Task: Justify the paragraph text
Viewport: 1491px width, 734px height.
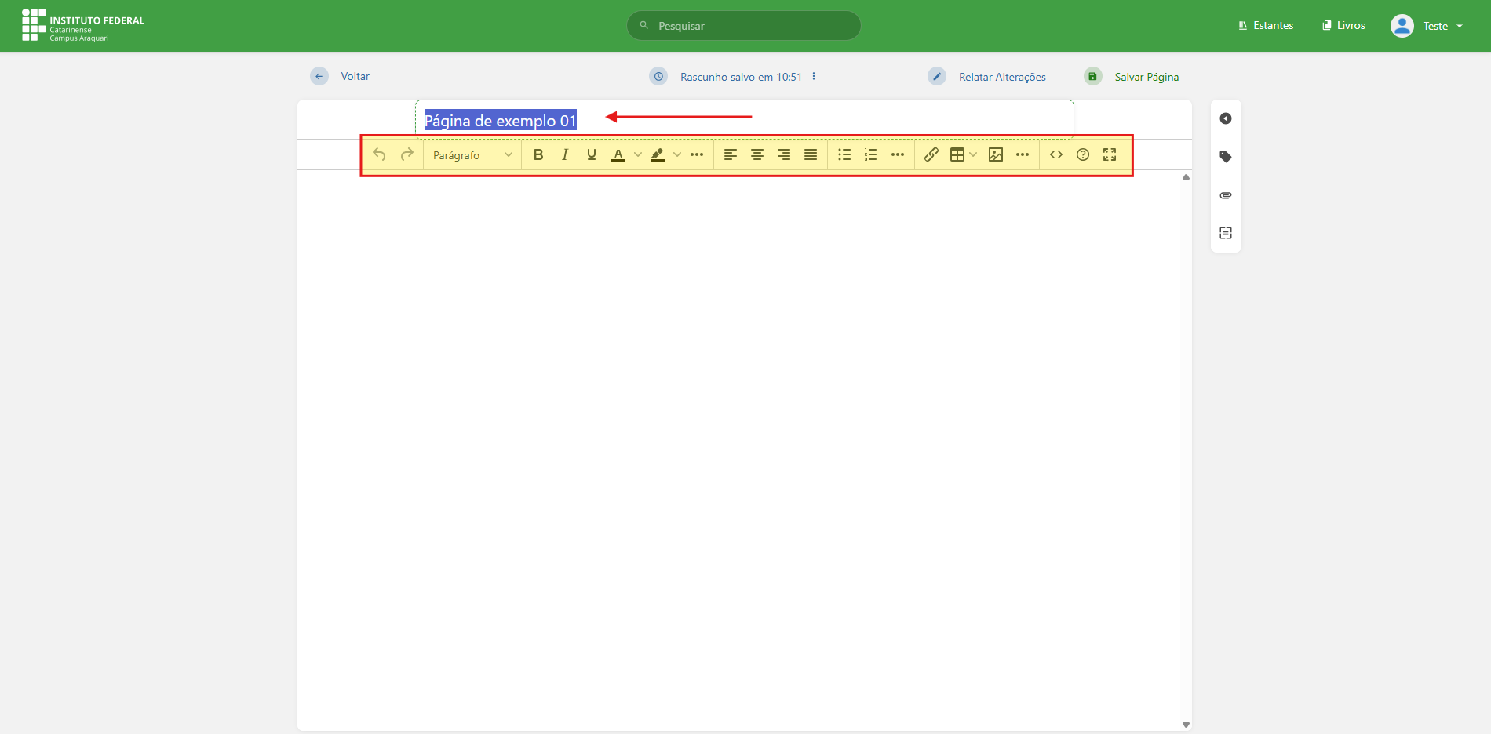Action: click(x=811, y=154)
